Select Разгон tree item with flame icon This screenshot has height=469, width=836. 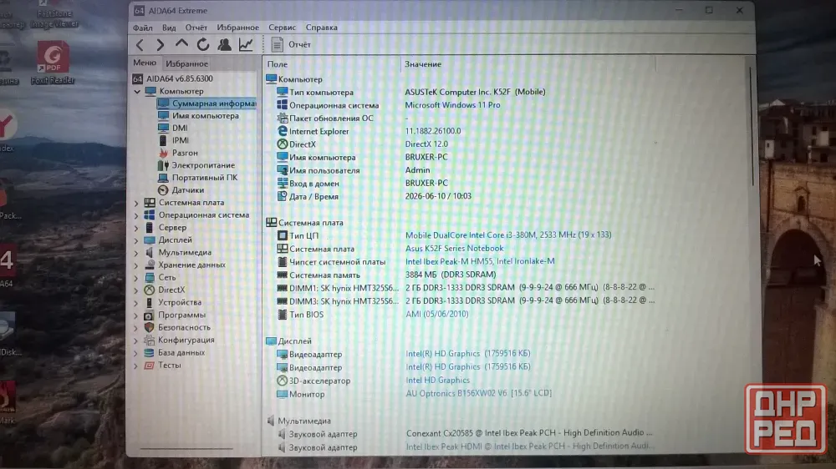pos(185,153)
